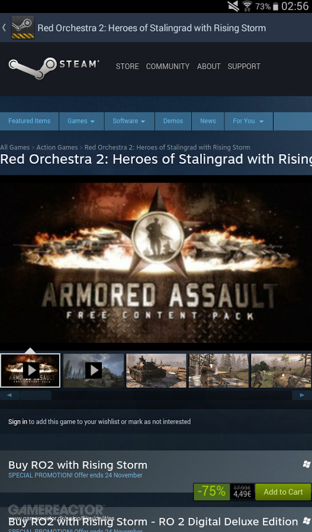Open the Steam app icon in the header

coord(22,27)
